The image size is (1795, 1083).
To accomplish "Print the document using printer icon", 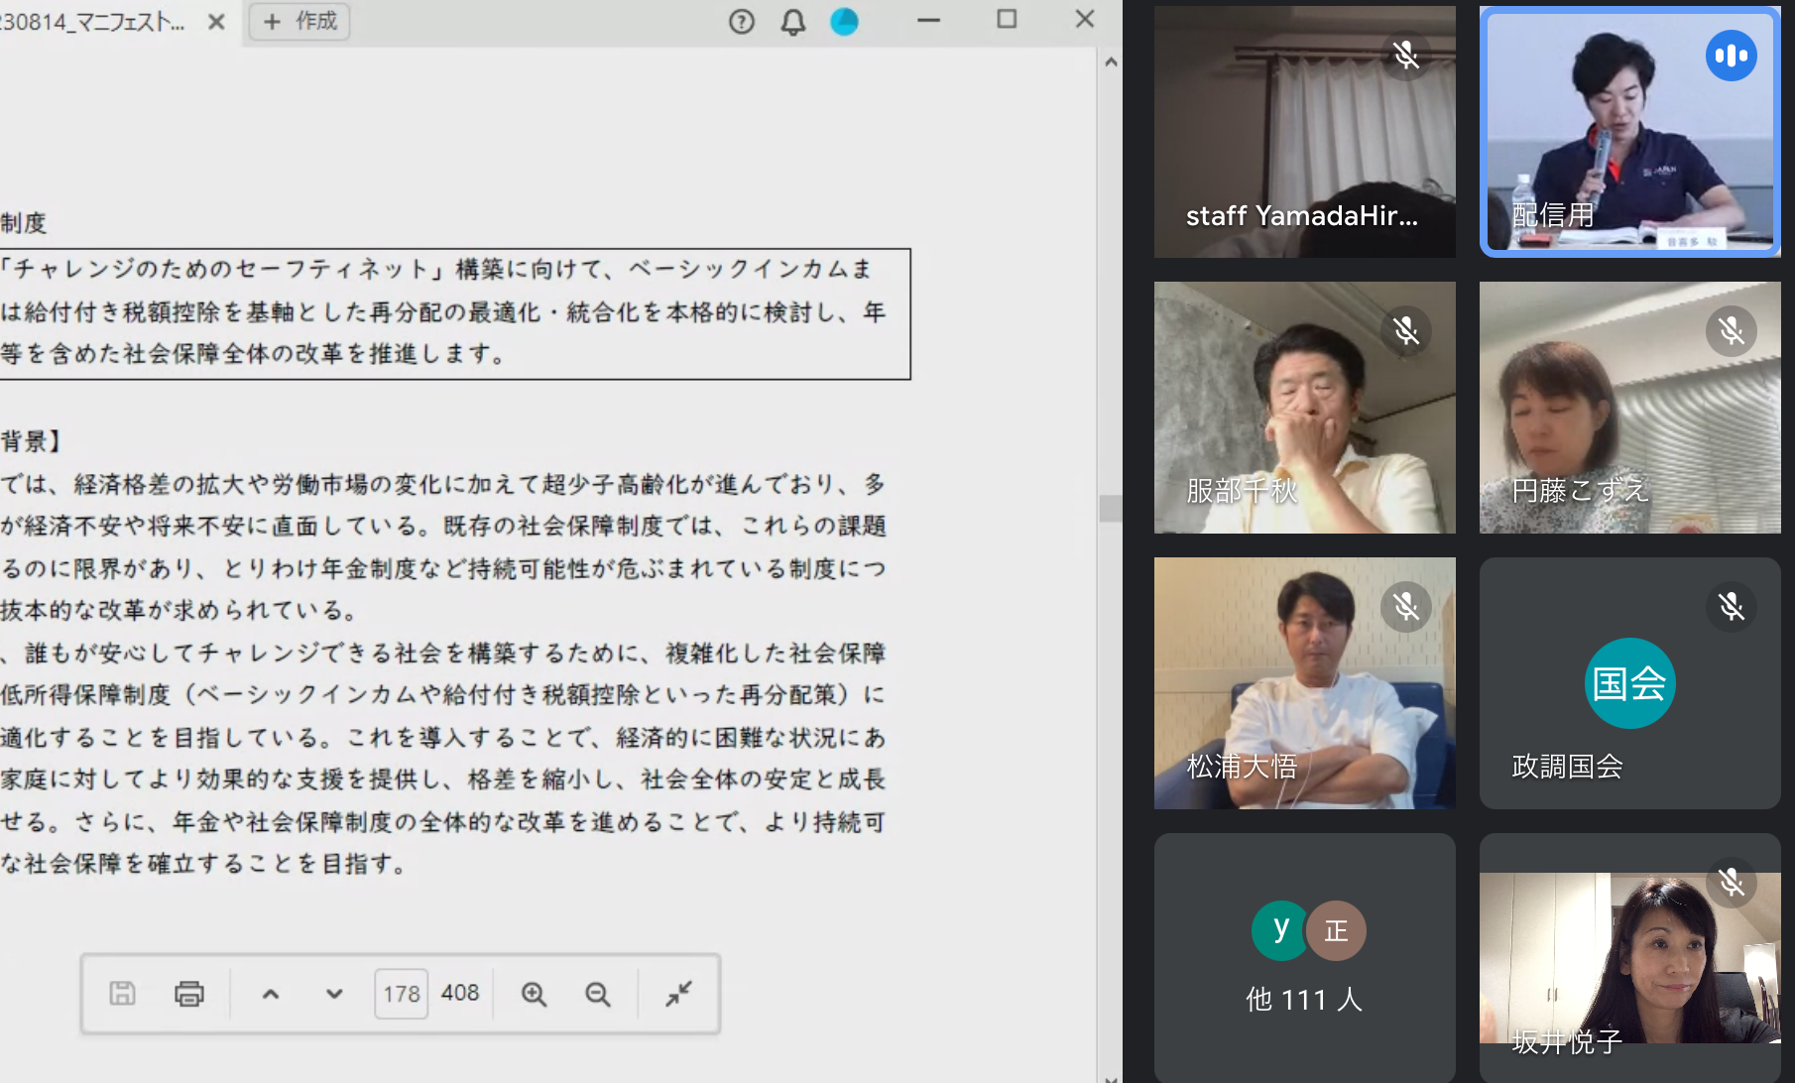I will (x=188, y=993).
